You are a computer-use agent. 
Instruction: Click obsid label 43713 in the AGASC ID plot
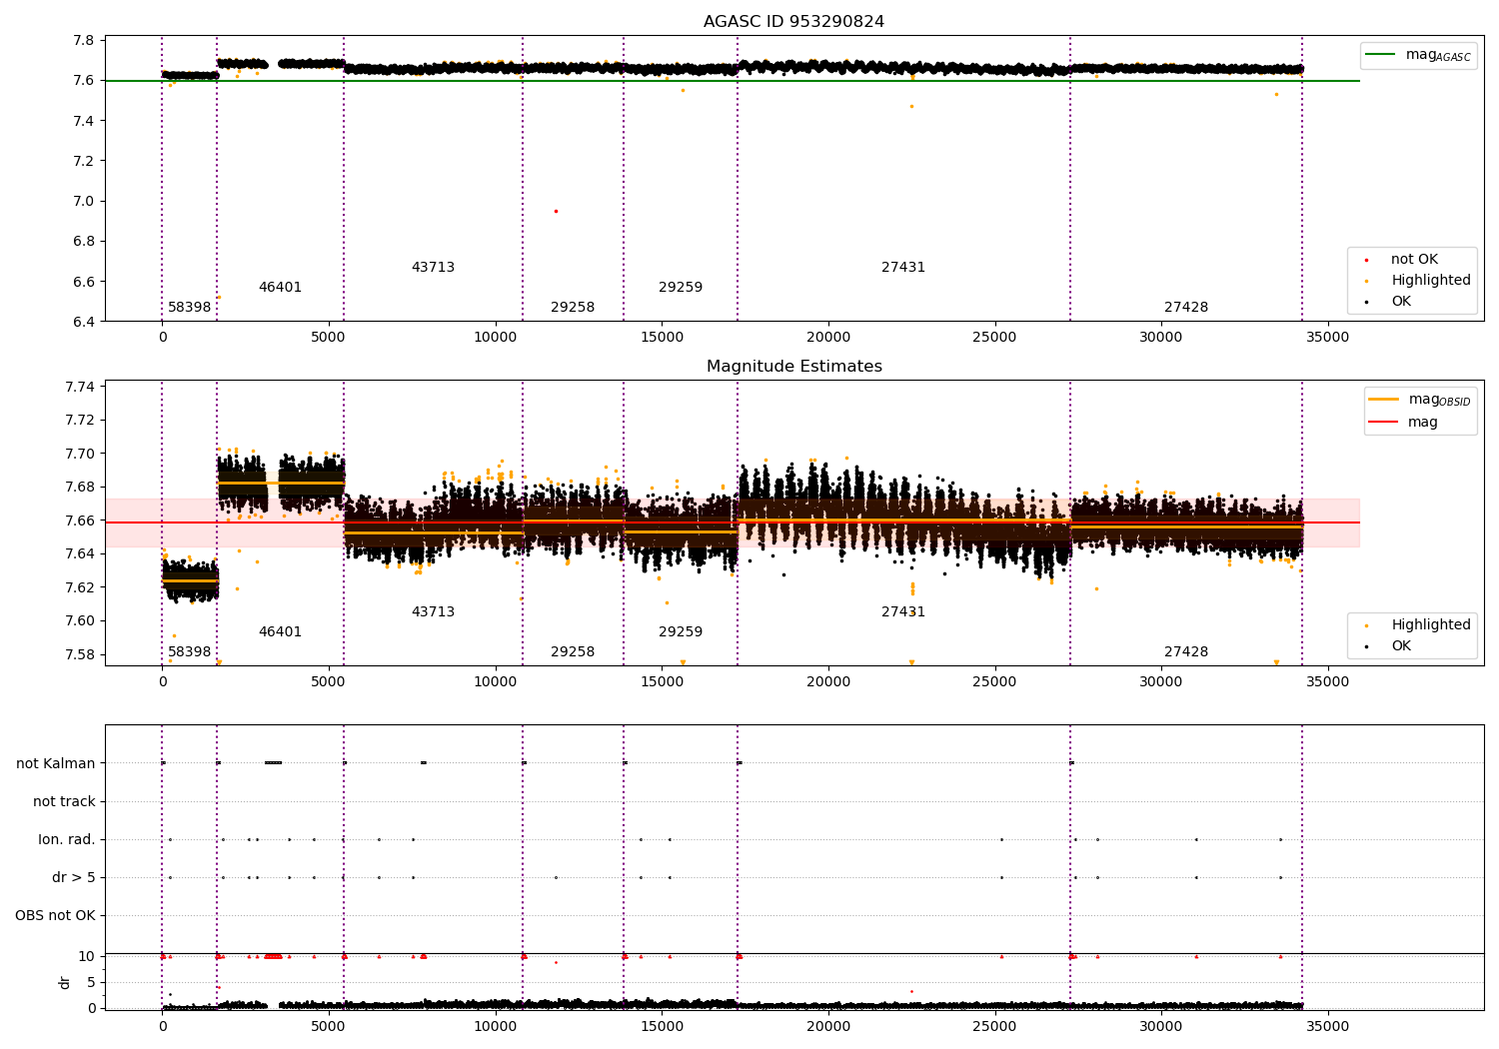click(x=433, y=268)
